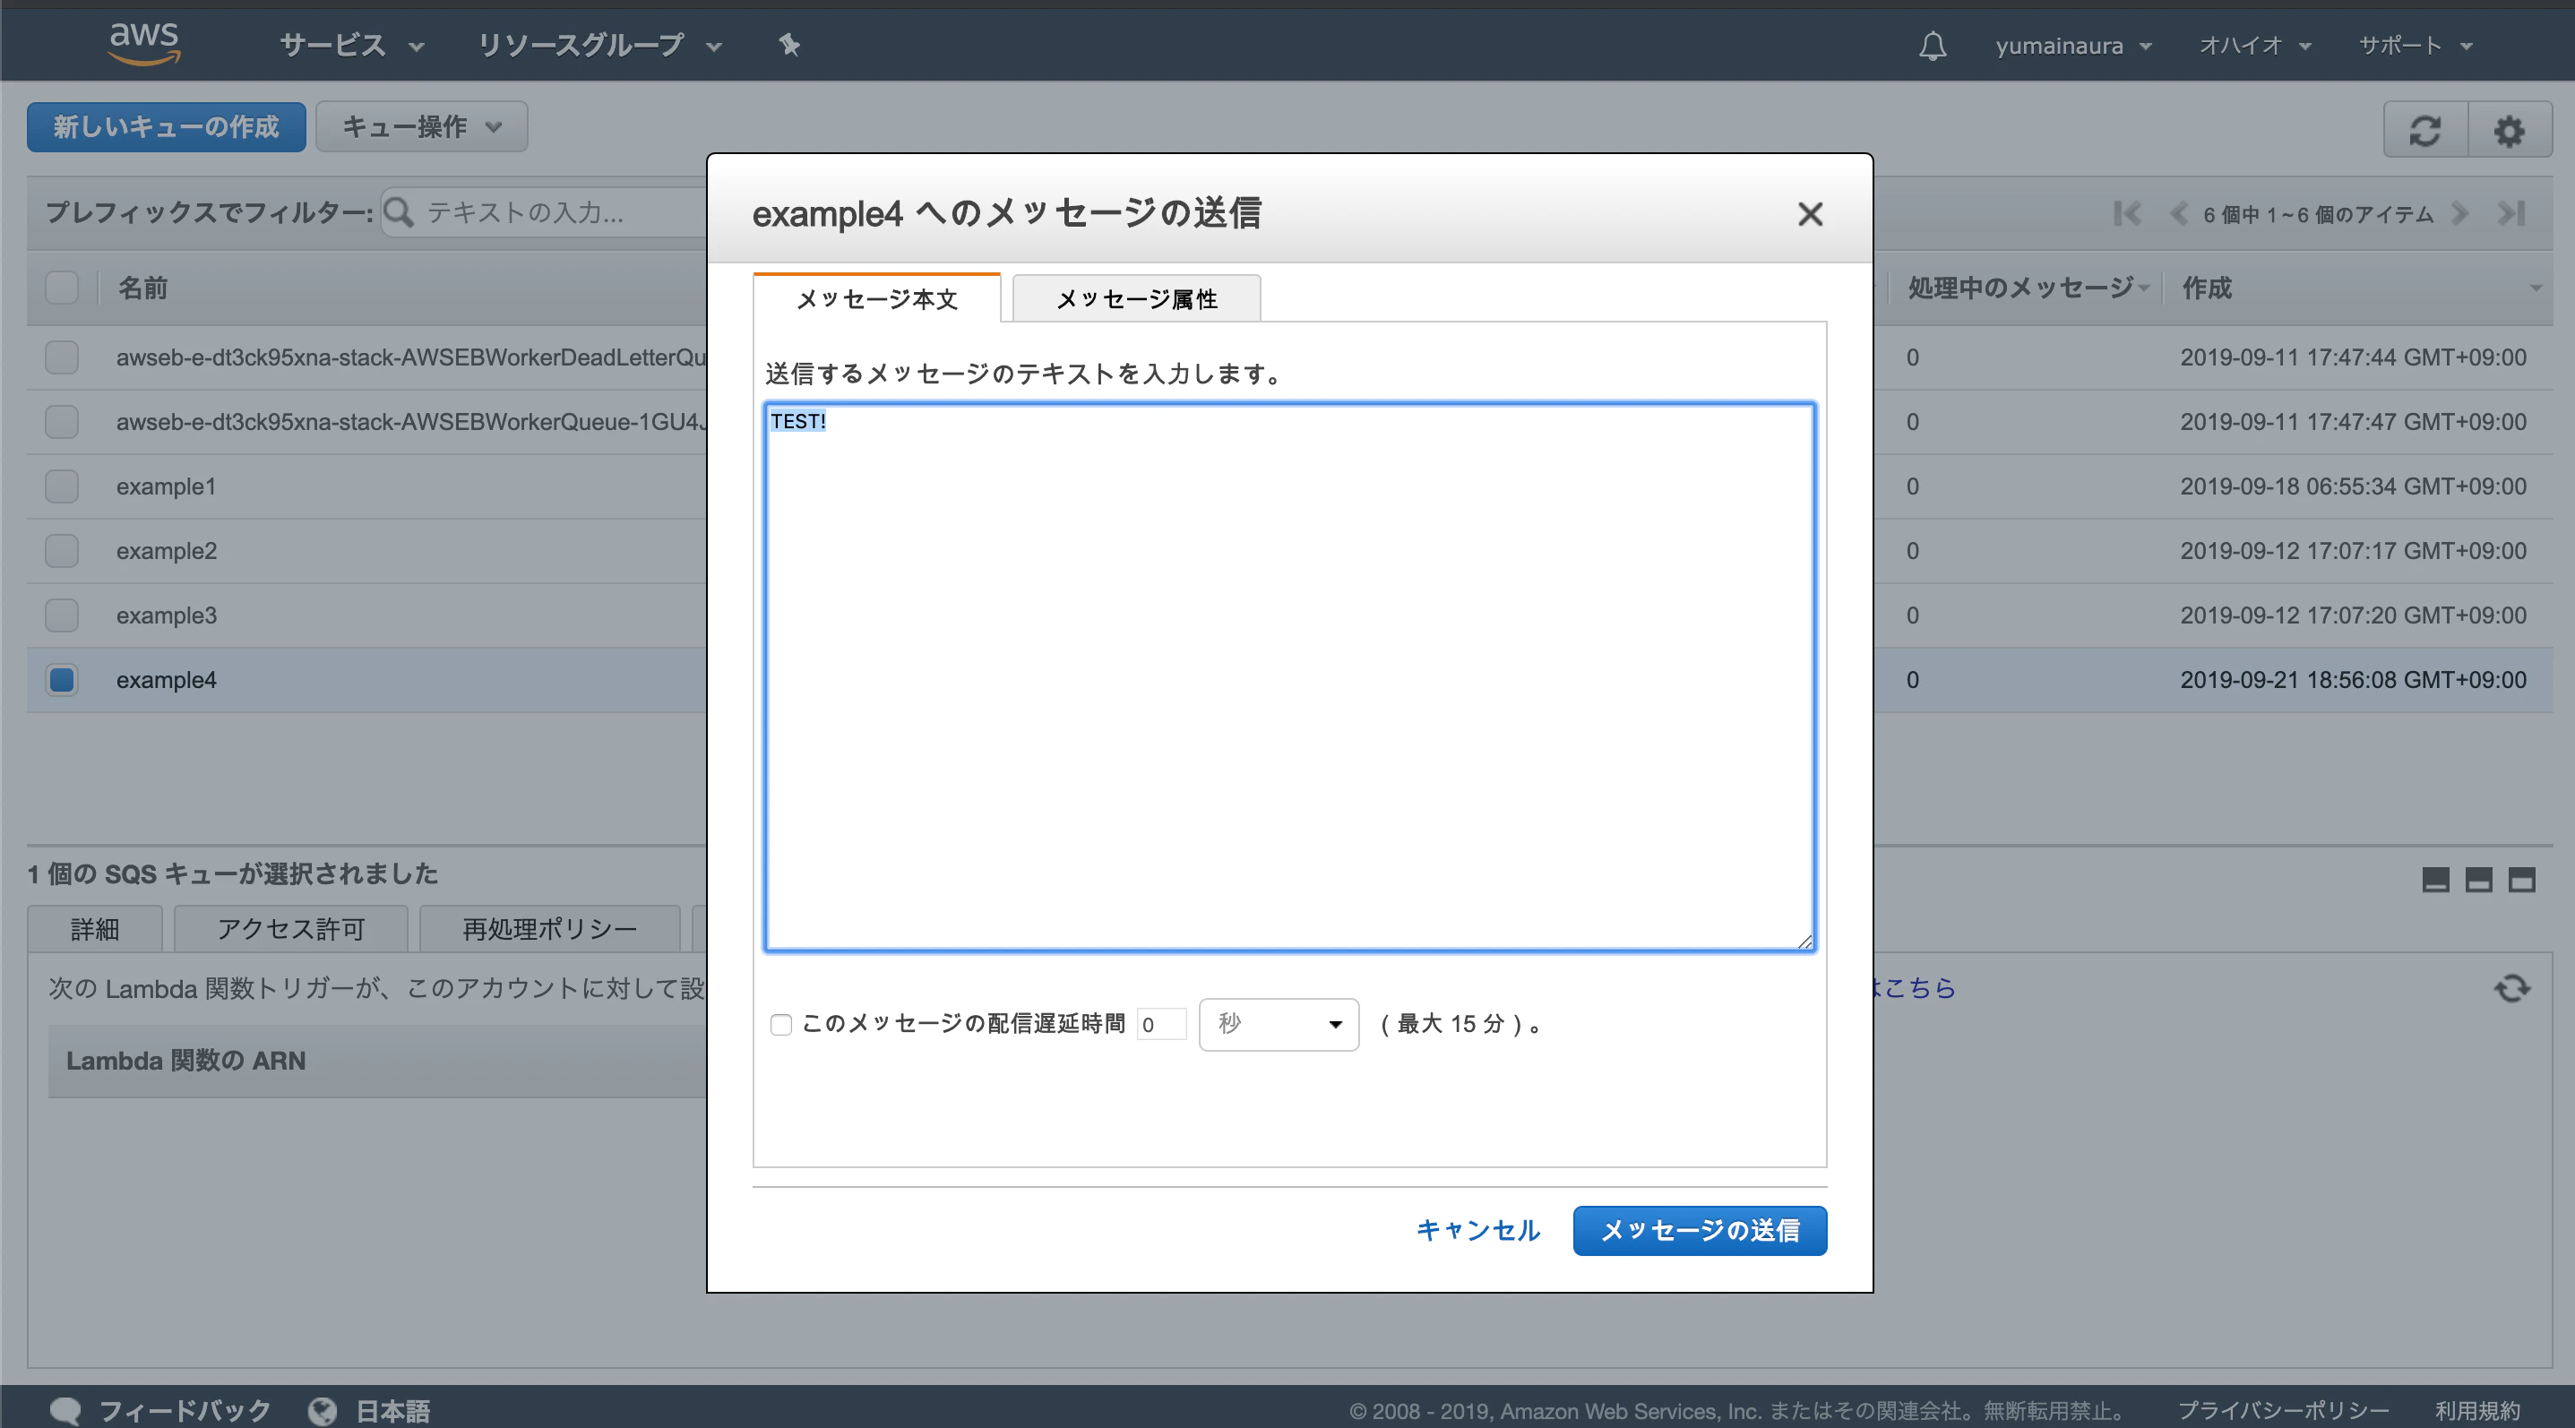
Task: Open the 詳細 details tab
Action: point(95,929)
